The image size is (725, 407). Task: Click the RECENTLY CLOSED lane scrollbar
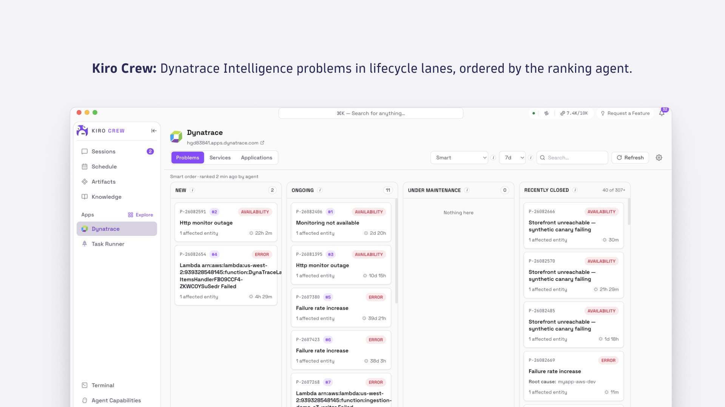coord(629,211)
